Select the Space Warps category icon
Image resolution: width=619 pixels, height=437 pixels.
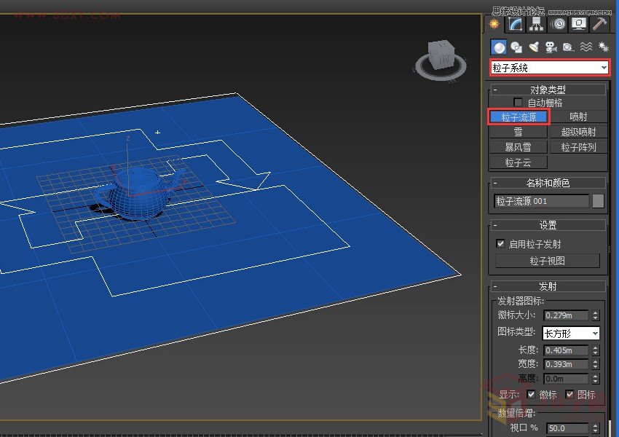click(x=586, y=47)
